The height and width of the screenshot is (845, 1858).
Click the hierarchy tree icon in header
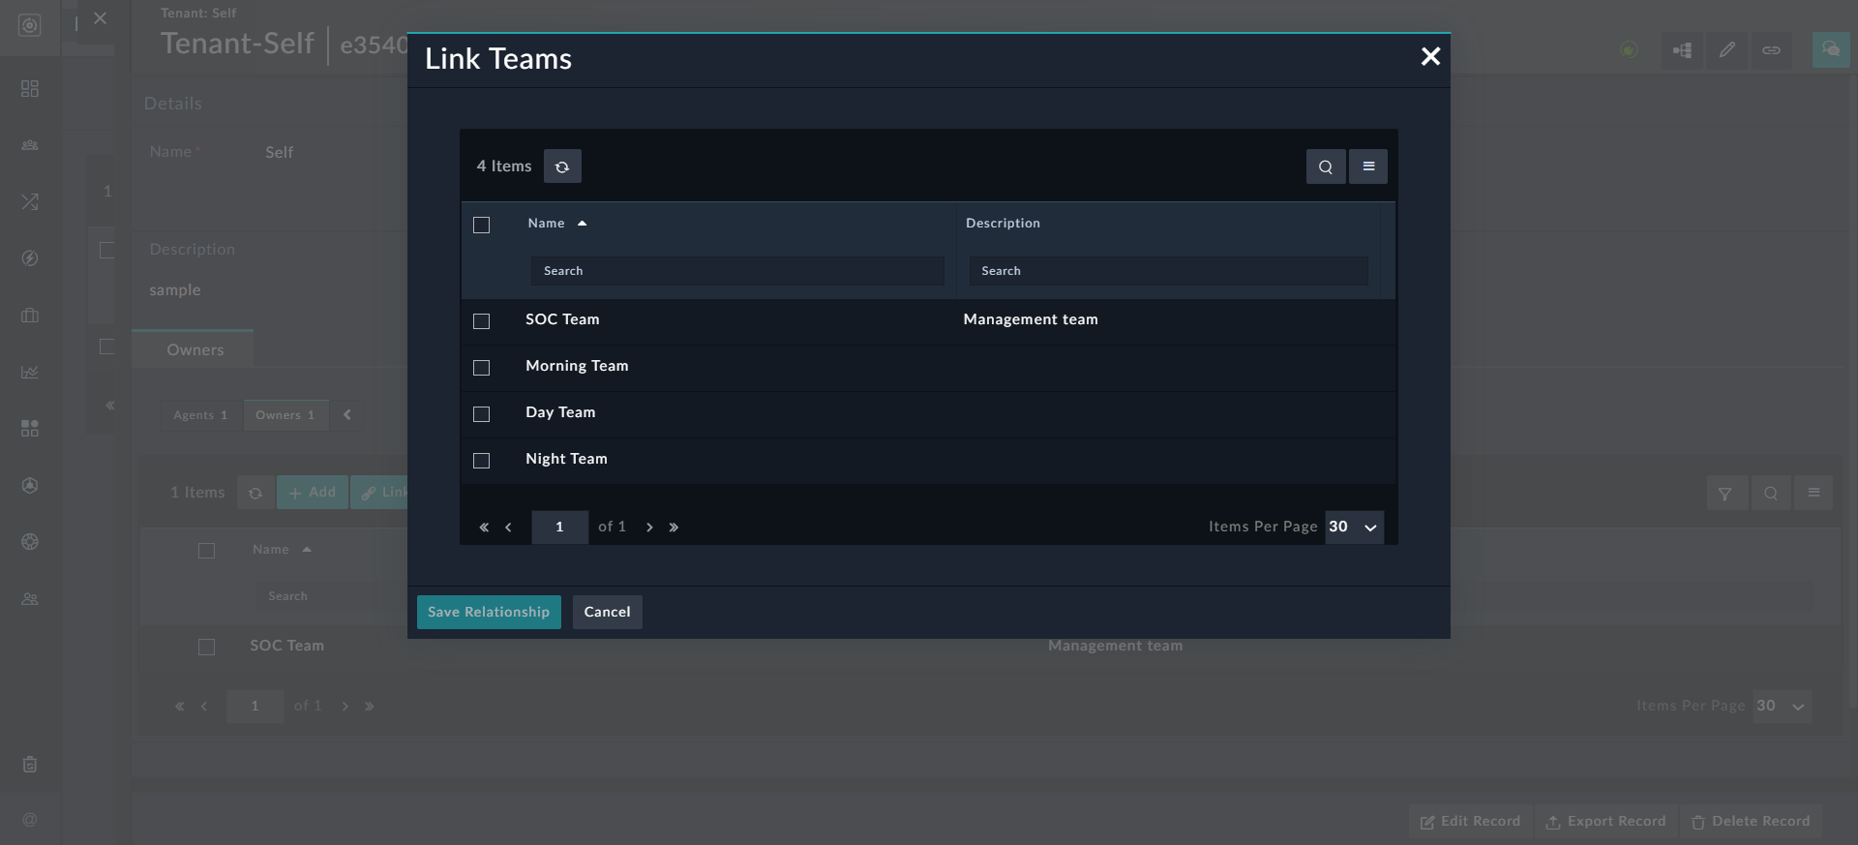(x=1683, y=50)
